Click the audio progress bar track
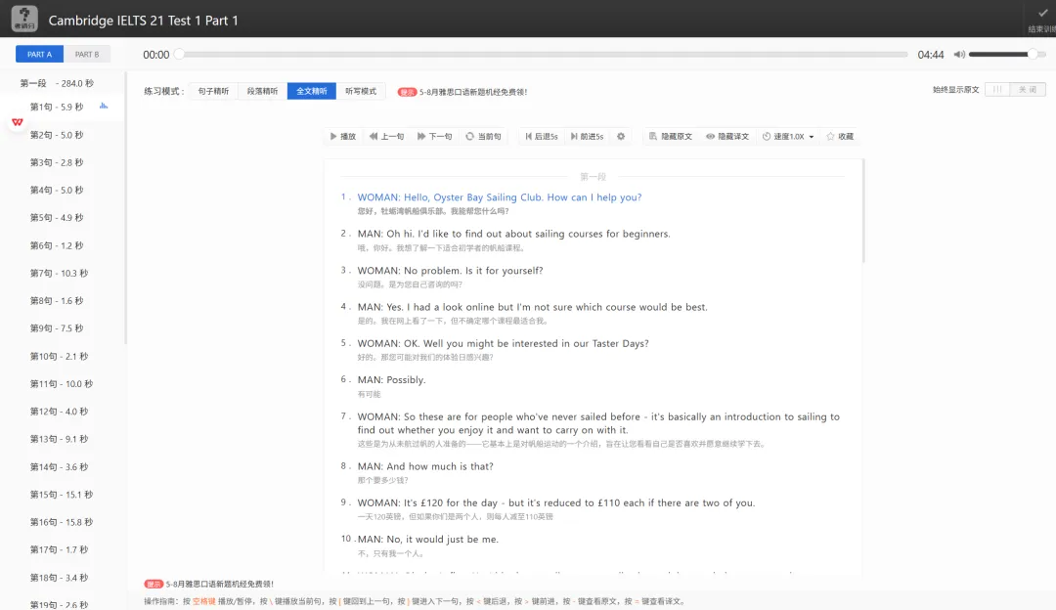This screenshot has width=1056, height=610. click(543, 55)
